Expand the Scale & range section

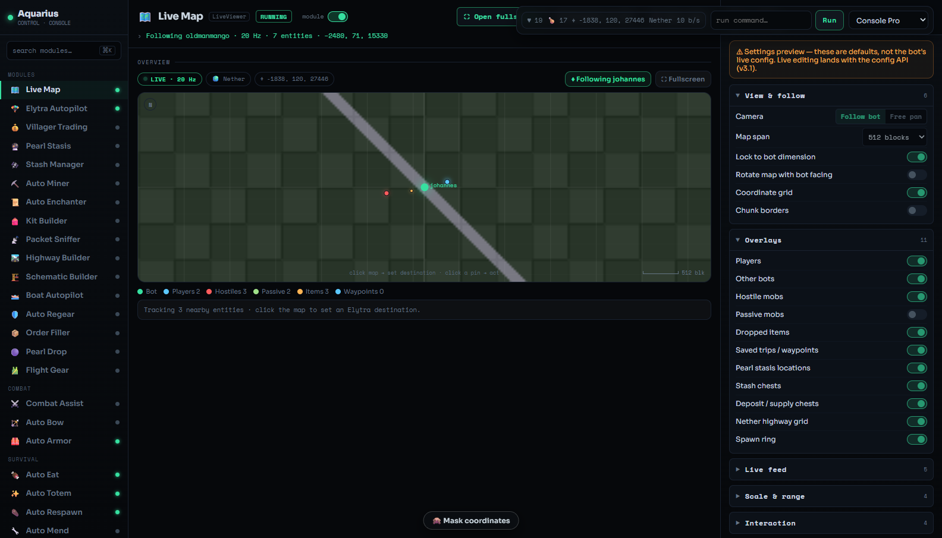pos(831,496)
